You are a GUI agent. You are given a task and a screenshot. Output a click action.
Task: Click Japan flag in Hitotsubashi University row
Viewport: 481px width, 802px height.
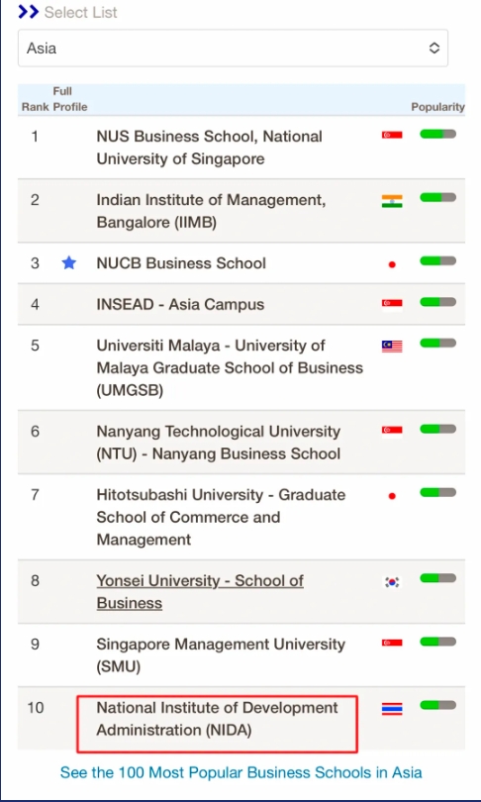click(392, 496)
